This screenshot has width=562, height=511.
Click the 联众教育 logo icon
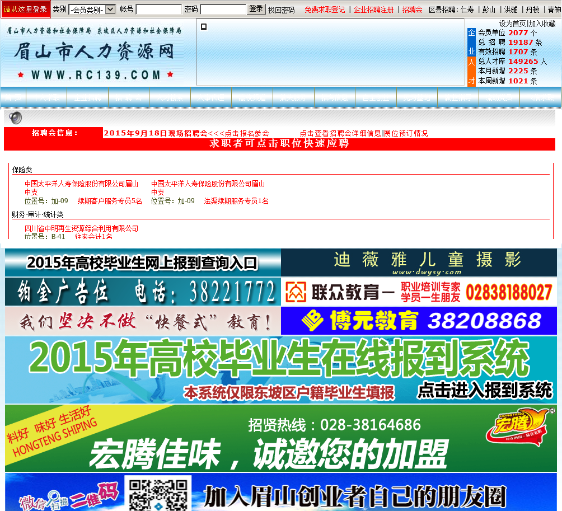pos(296,292)
